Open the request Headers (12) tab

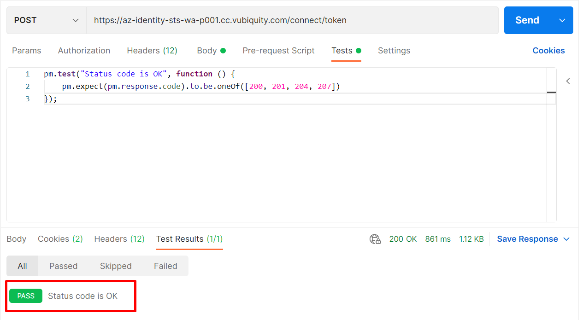(x=152, y=51)
